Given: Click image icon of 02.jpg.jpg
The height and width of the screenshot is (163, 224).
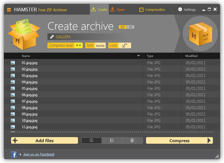Looking at the screenshot, I should pos(13,69).
